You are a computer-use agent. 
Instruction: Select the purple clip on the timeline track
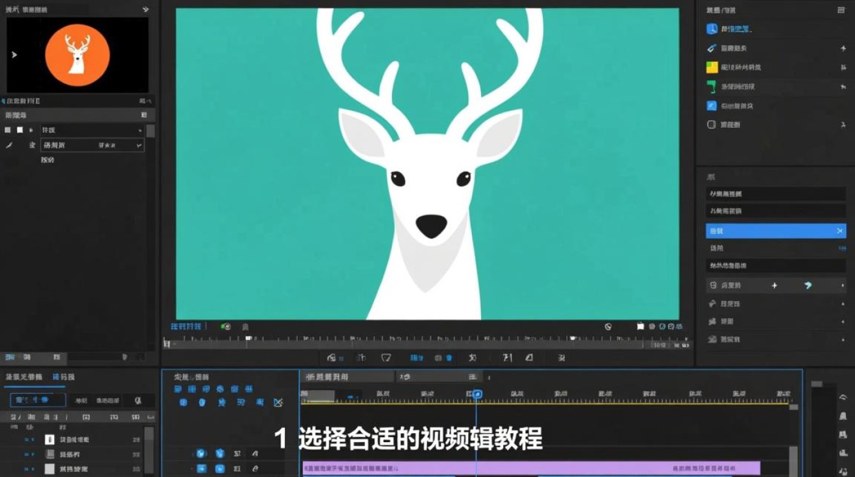(x=531, y=468)
